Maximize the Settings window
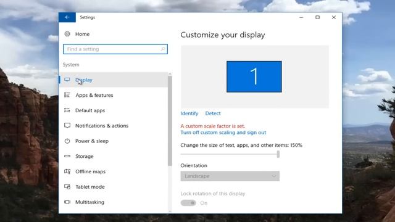 point(317,17)
